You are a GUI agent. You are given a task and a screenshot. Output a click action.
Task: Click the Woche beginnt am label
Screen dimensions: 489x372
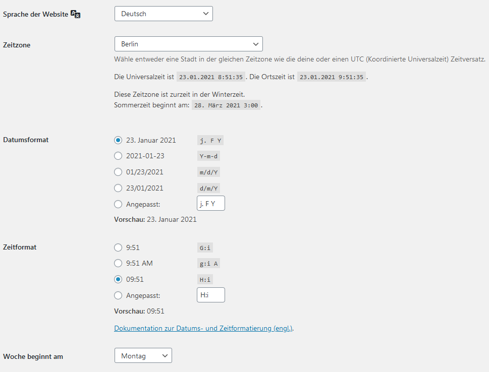tap(33, 356)
